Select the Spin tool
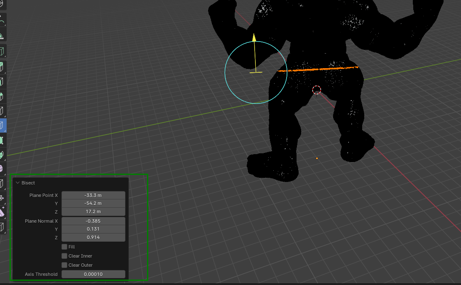This screenshot has height=285, width=461. point(2,155)
